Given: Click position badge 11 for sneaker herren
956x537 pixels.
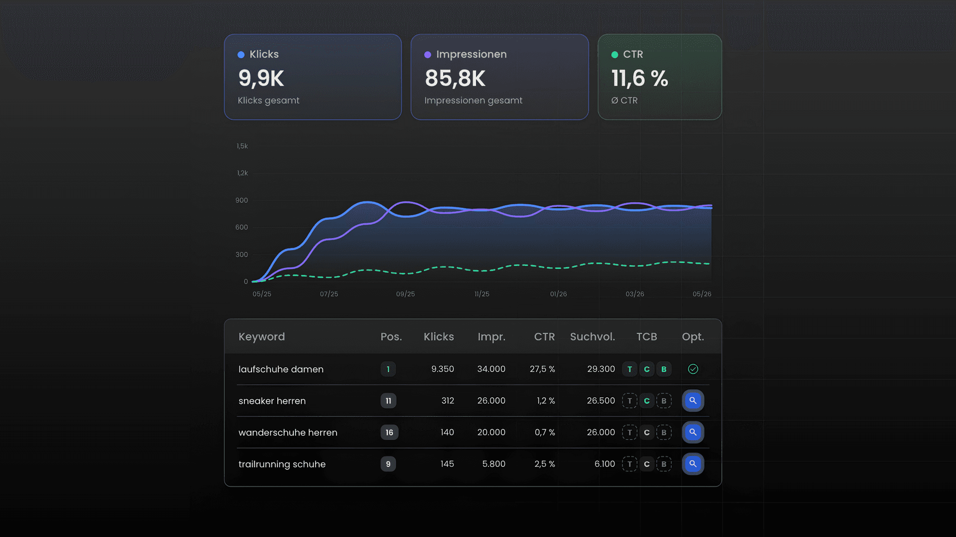Looking at the screenshot, I should pyautogui.click(x=388, y=401).
